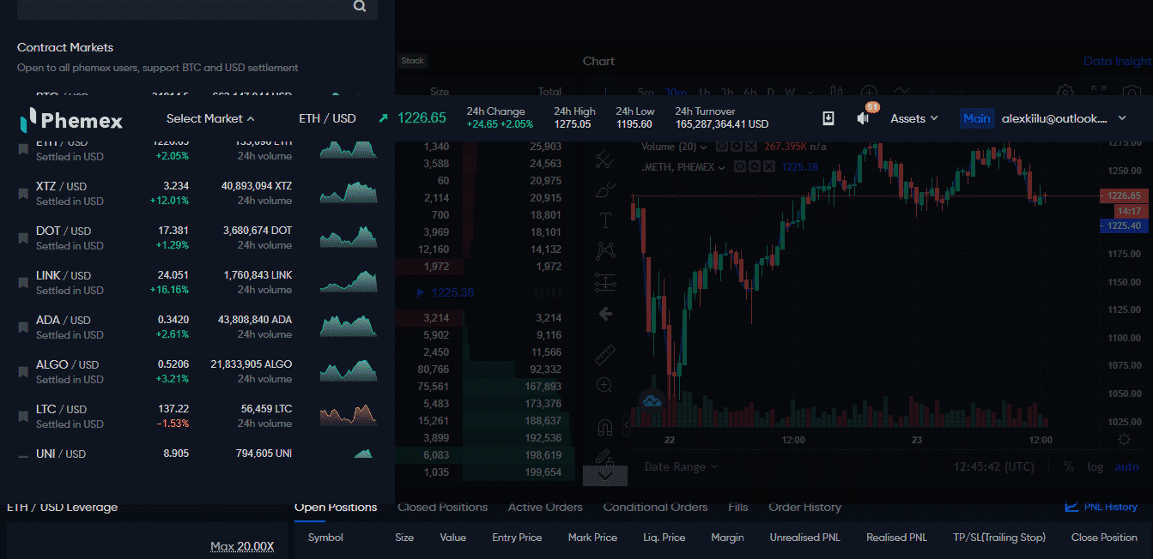Click the back arrow chart tool
The height and width of the screenshot is (559, 1153).
click(x=605, y=314)
